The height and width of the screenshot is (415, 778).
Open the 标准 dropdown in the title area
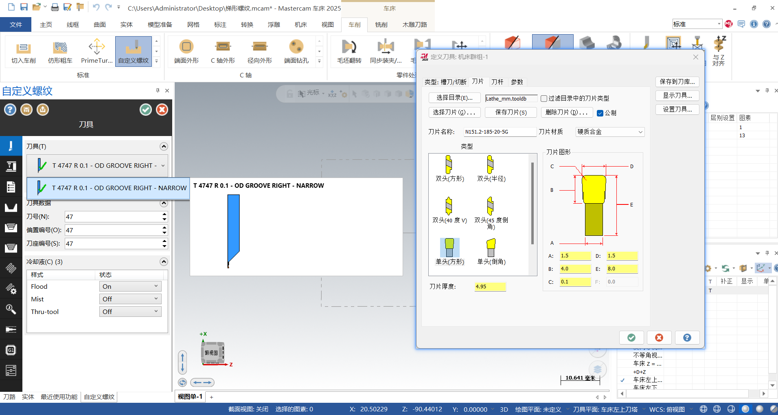coord(697,24)
